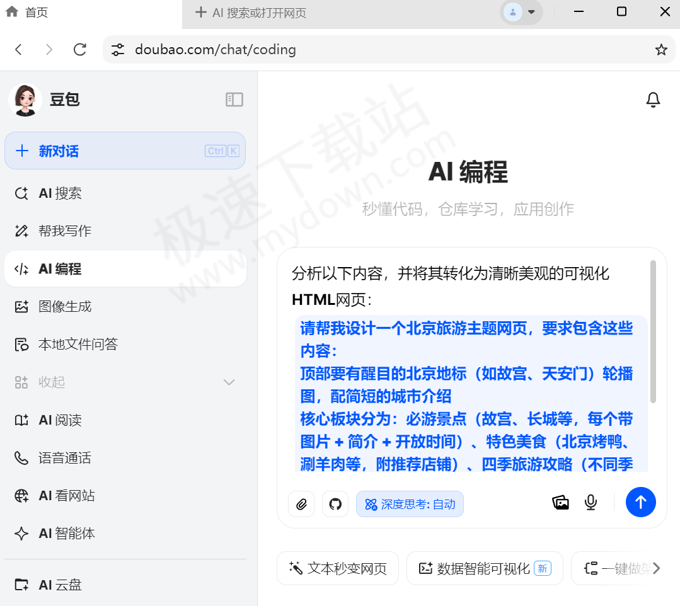Click the image upload icon in input bar
Viewport: 680px width, 606px height.
click(560, 503)
